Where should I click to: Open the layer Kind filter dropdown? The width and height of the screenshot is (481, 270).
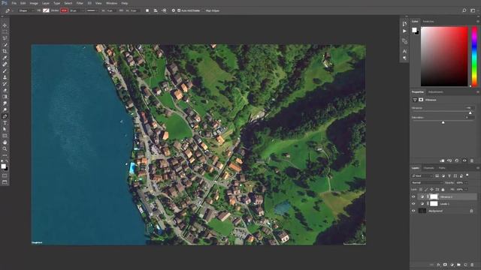click(422, 175)
